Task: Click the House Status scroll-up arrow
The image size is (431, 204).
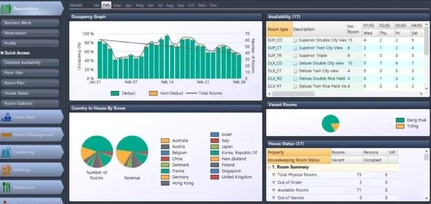Action: pos(426,151)
